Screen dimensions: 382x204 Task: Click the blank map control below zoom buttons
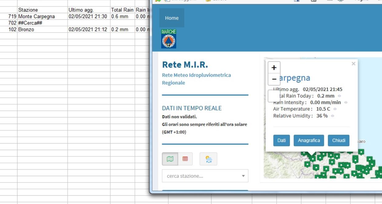point(274,96)
